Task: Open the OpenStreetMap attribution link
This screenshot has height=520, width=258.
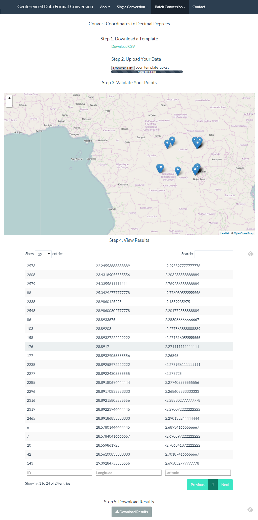Action: click(x=243, y=233)
